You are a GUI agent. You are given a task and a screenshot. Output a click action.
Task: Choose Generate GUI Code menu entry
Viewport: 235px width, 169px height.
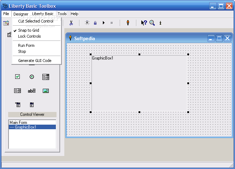tap(35, 61)
